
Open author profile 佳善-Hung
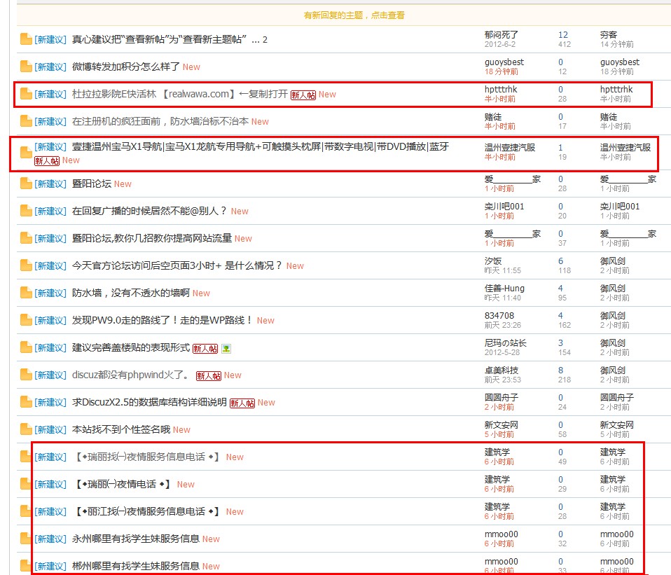(x=504, y=289)
